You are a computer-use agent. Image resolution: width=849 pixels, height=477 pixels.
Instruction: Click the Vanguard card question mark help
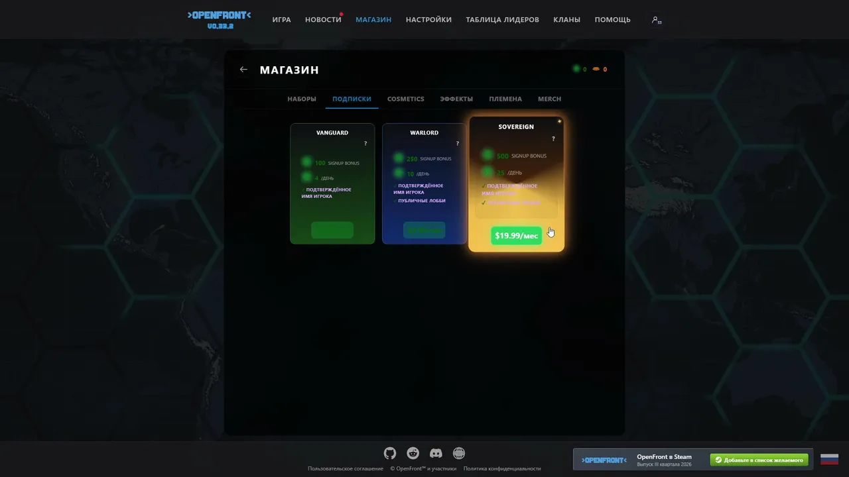[x=365, y=144]
